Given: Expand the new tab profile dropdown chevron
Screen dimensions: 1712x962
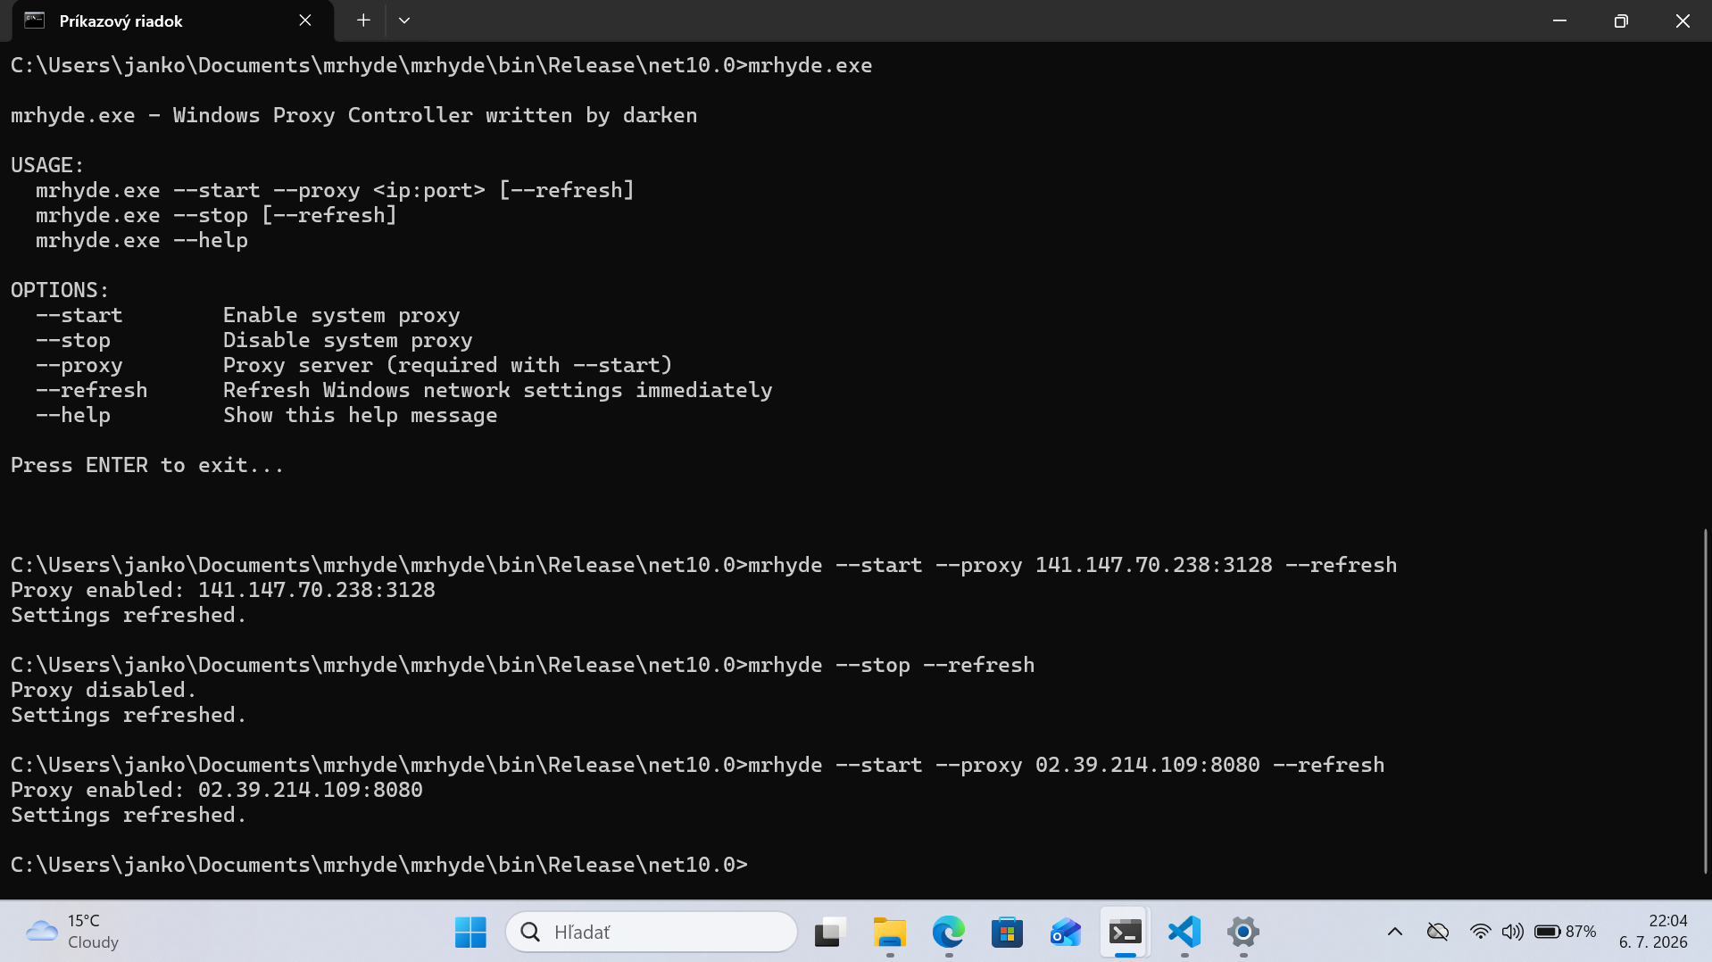Looking at the screenshot, I should (x=404, y=21).
